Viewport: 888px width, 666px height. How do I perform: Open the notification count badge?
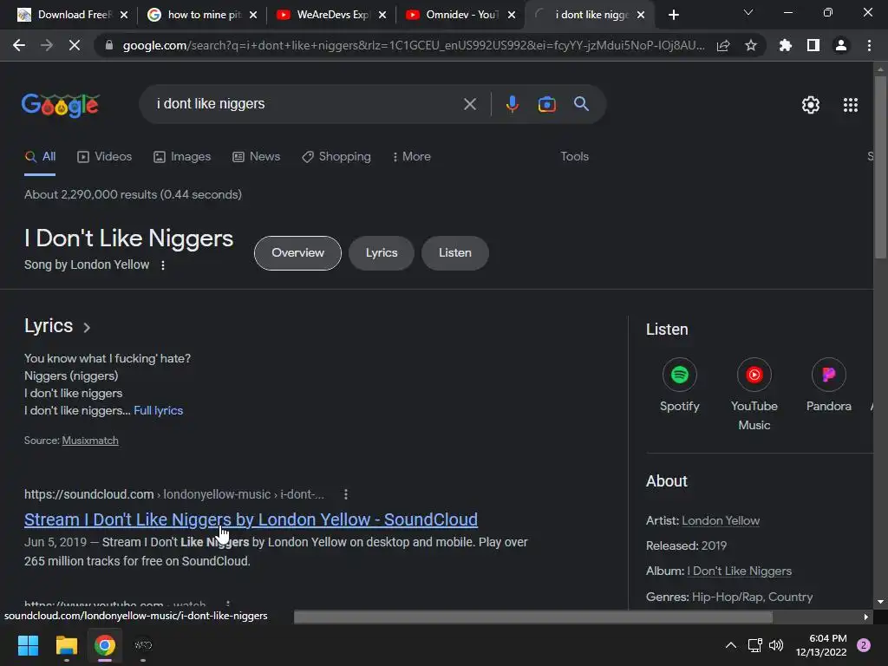pyautogui.click(x=864, y=645)
